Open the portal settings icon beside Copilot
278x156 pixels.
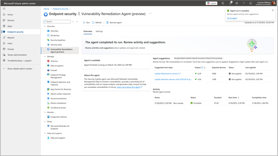point(223,3)
